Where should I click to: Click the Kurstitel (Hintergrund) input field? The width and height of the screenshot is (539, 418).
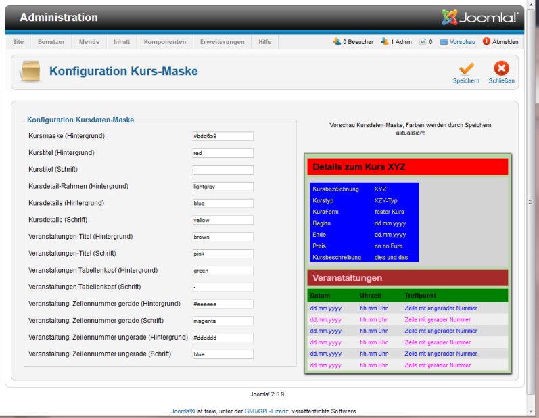click(x=222, y=153)
